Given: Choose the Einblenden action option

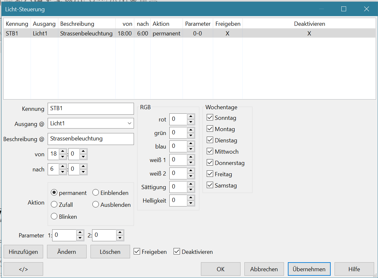Looking at the screenshot, I should click(96, 193).
